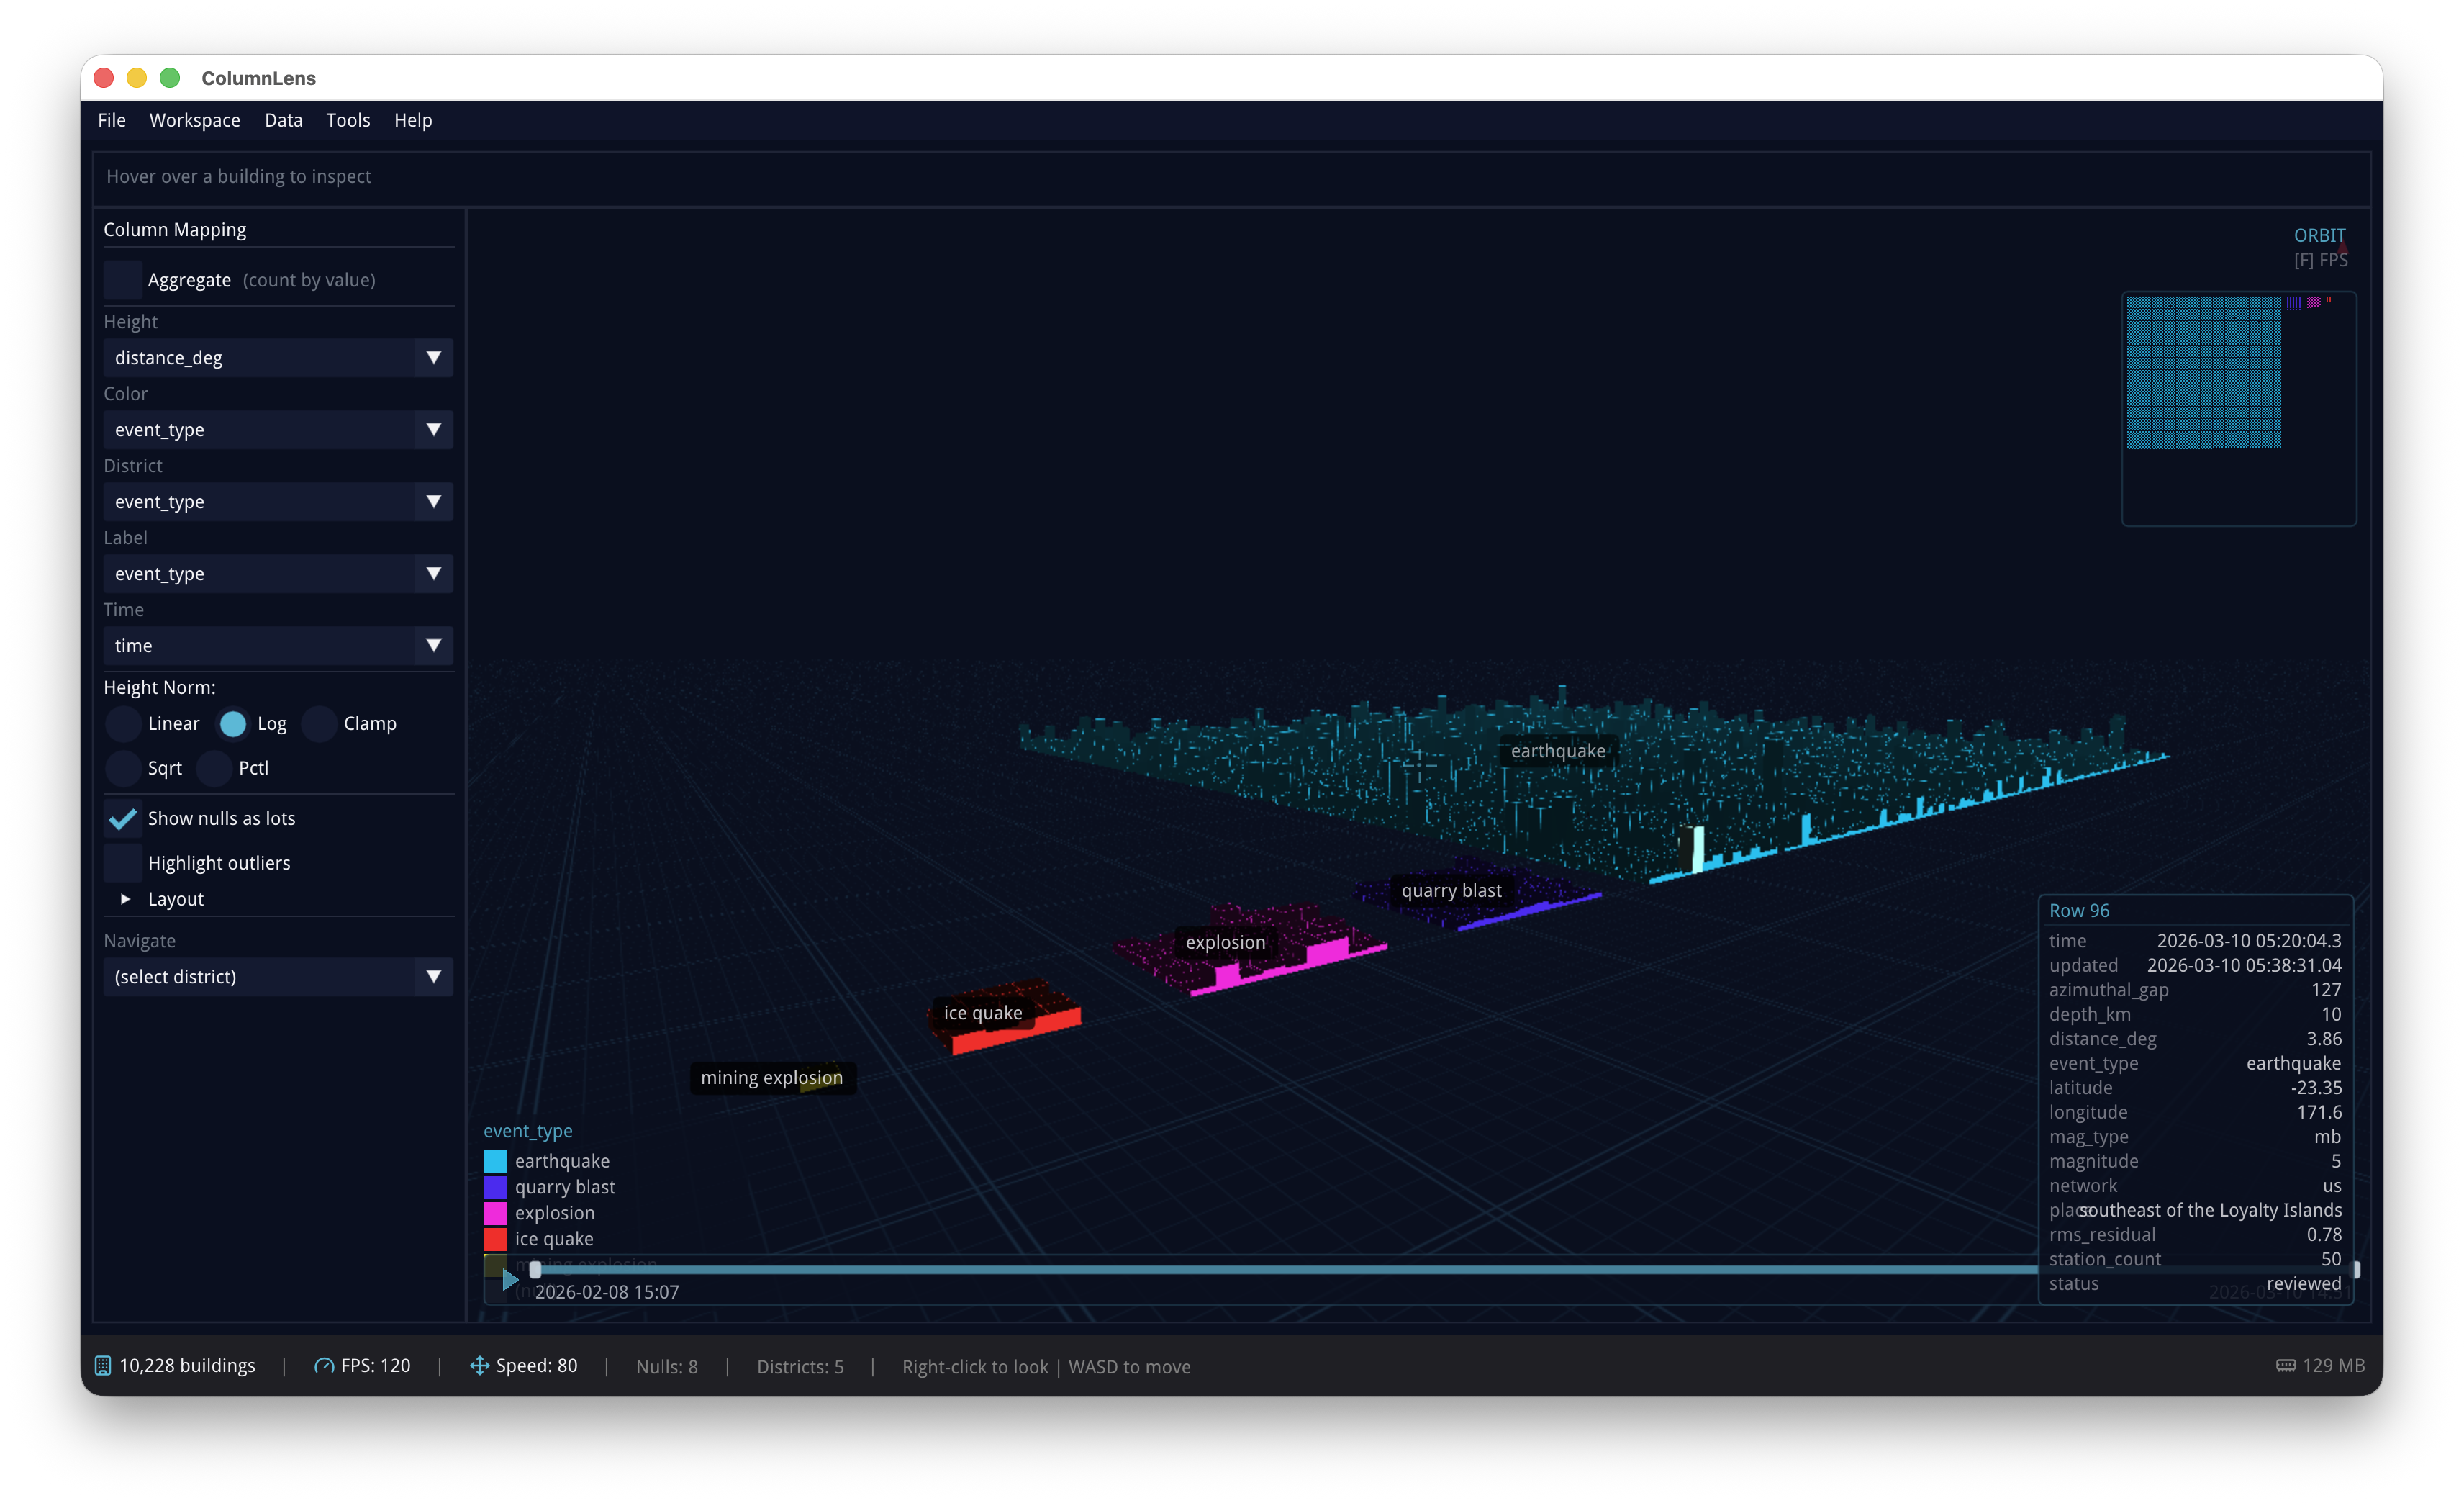Click the memory usage icon
The image size is (2464, 1503).
[2286, 1366]
